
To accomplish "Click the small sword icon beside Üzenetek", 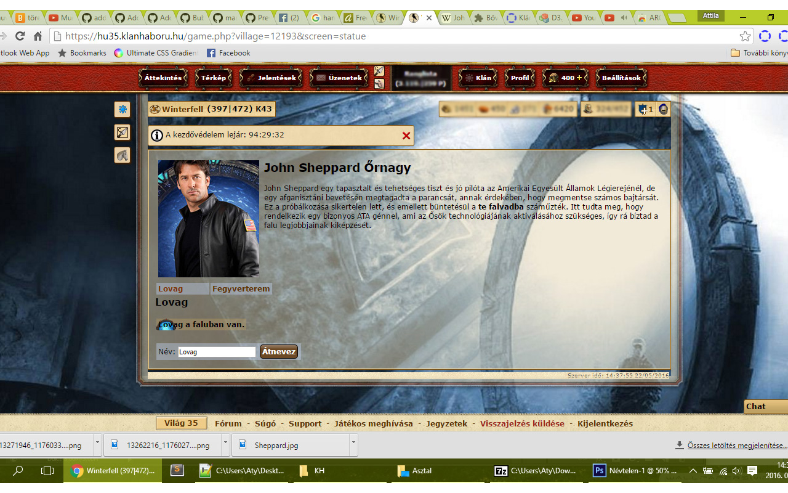I will pyautogui.click(x=379, y=71).
